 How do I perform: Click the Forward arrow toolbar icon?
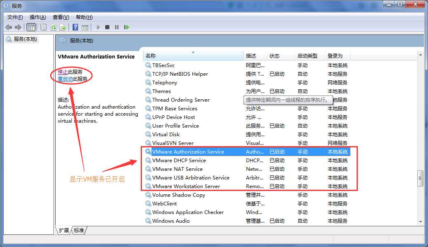coord(18,27)
